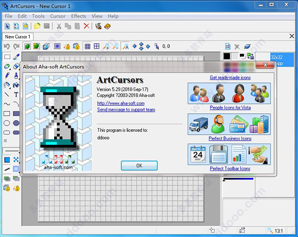
Task: Activate the spray can airbrush tool
Action: [7, 85]
